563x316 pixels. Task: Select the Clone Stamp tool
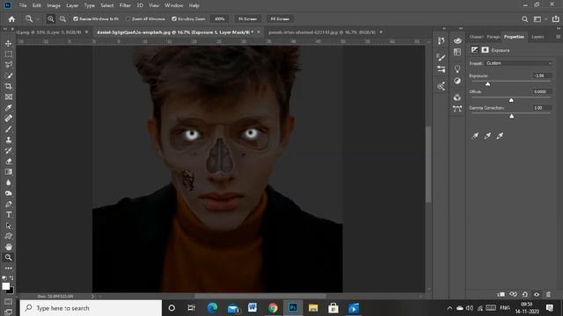pos(8,140)
